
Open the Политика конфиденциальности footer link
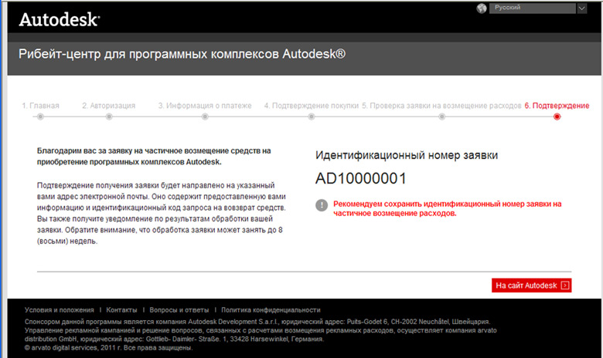271,310
